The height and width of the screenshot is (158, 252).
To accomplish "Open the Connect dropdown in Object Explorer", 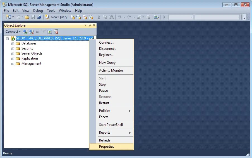I will 13,32.
